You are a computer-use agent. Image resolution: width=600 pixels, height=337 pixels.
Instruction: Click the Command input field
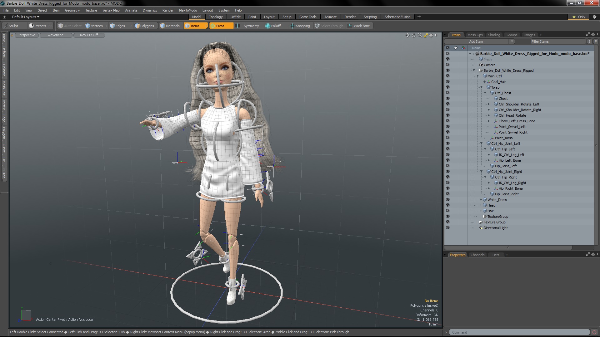coord(519,332)
